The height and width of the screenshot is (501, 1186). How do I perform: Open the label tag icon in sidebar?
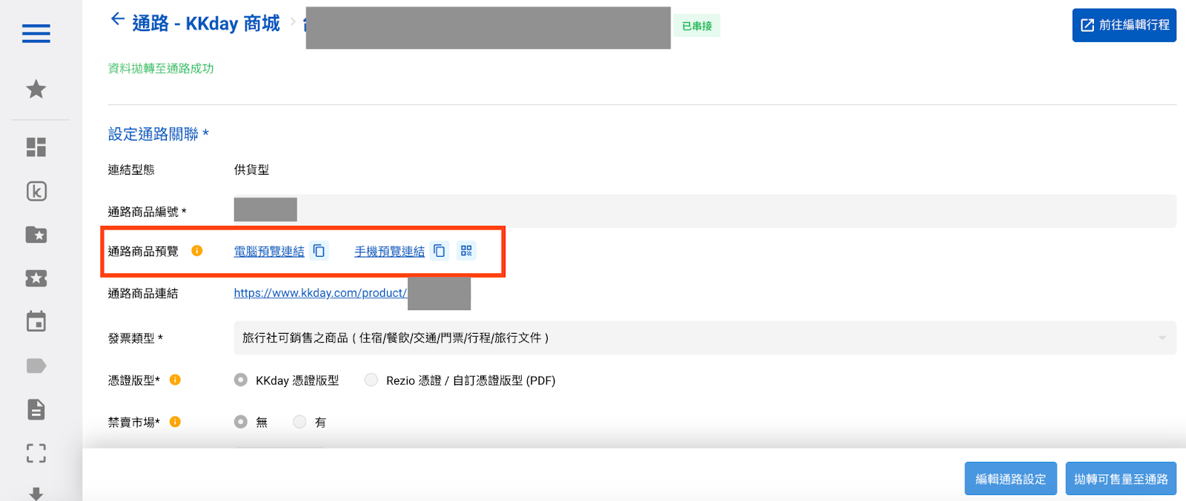[36, 366]
